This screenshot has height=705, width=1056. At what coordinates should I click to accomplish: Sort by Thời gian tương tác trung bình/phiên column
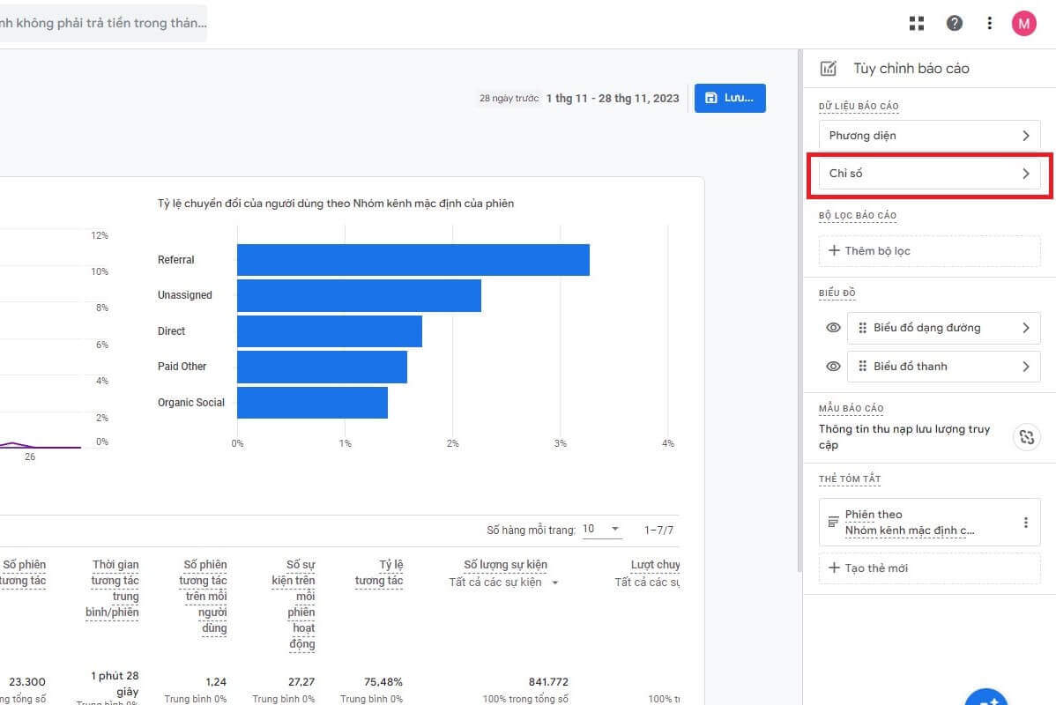113,589
